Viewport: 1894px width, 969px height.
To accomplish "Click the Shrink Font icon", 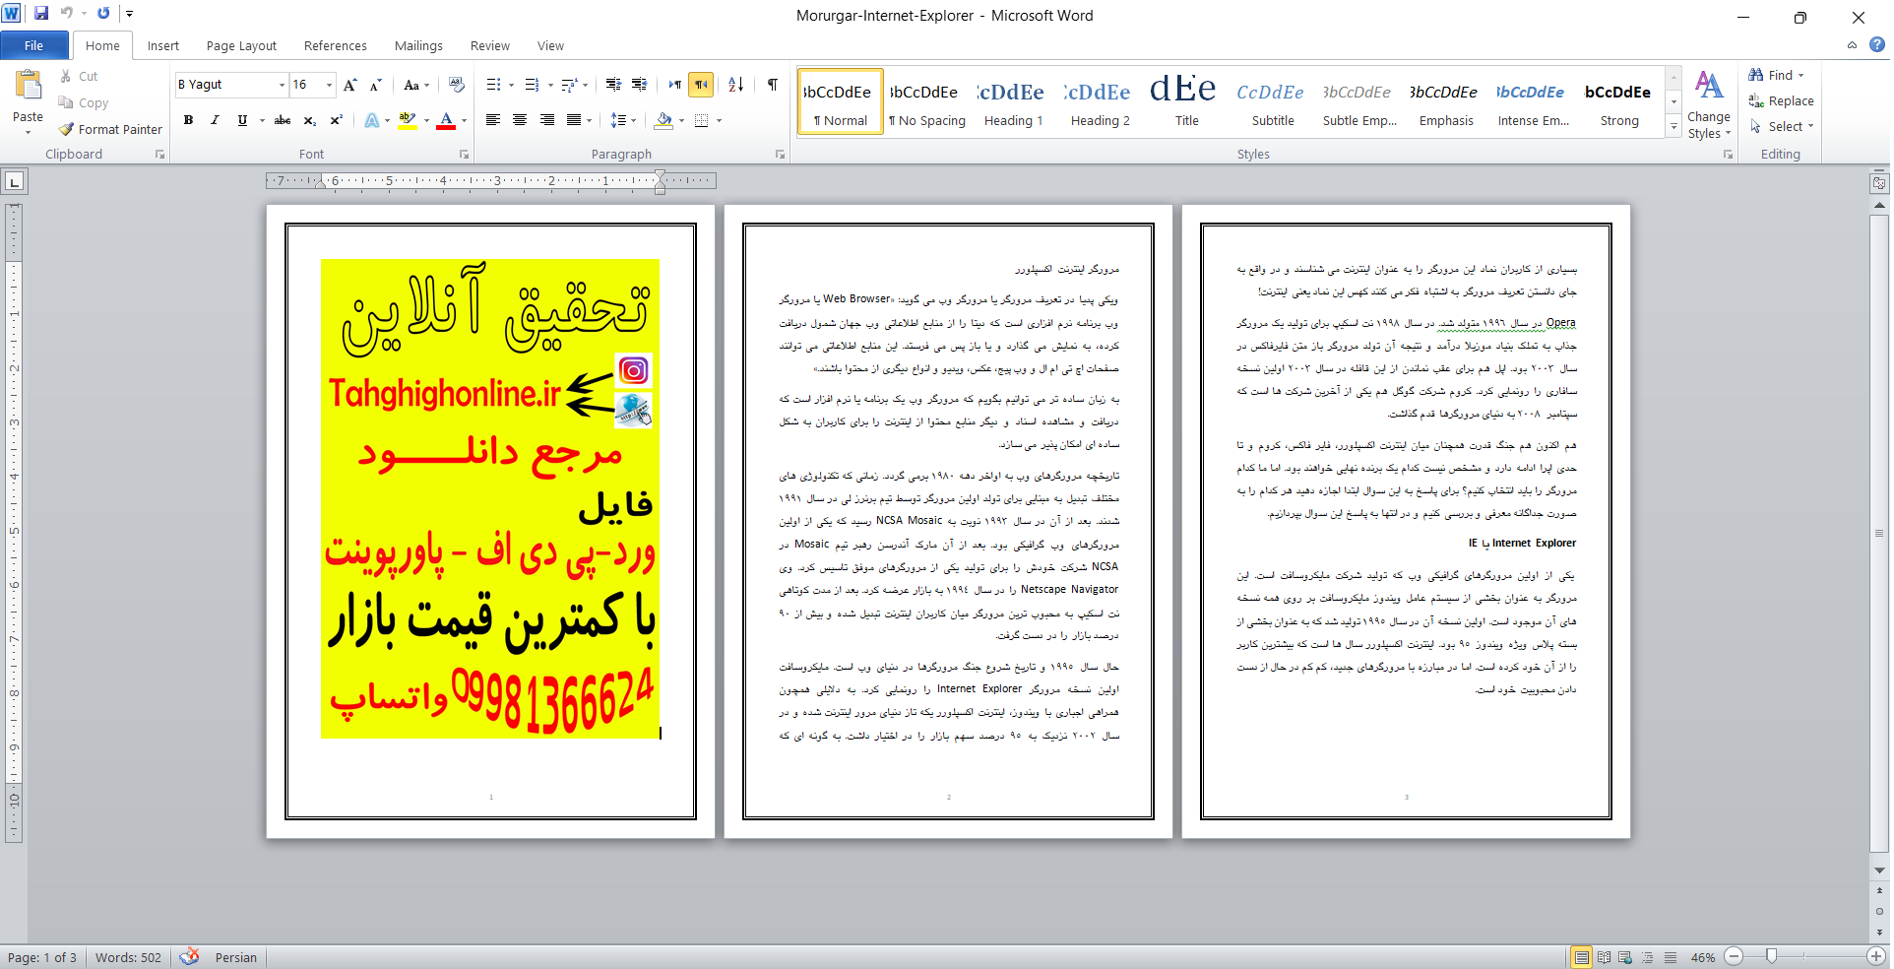I will tap(375, 85).
